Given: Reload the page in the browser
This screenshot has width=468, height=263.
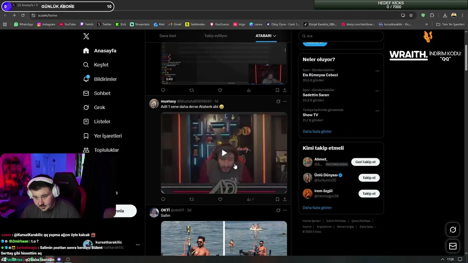Looking at the screenshot, I should tap(23, 15).
